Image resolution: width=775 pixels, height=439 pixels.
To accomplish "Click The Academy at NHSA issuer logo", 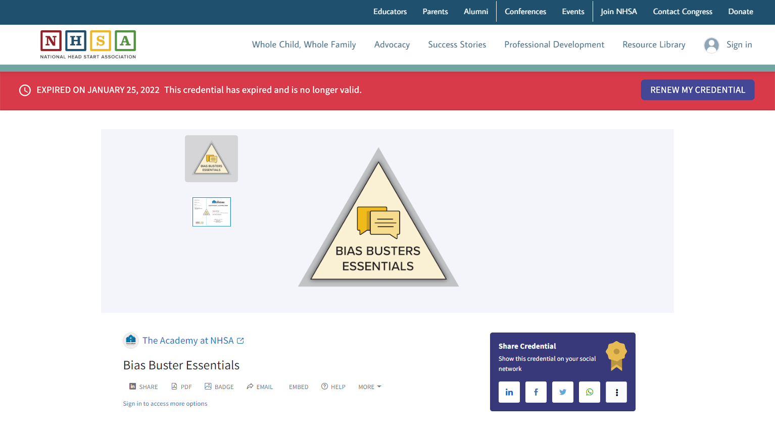I will tap(130, 340).
